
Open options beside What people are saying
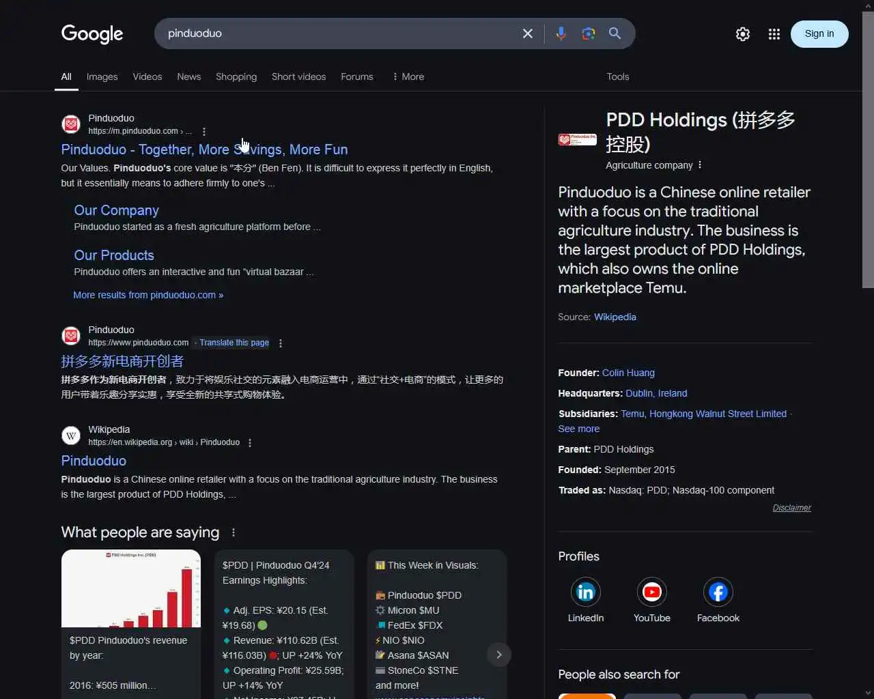[234, 532]
